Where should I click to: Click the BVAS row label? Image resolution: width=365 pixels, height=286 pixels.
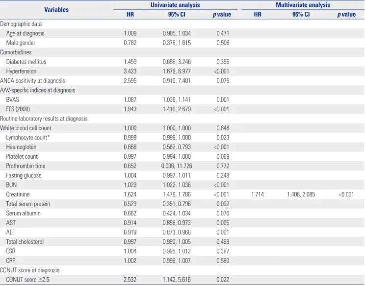click(13, 100)
